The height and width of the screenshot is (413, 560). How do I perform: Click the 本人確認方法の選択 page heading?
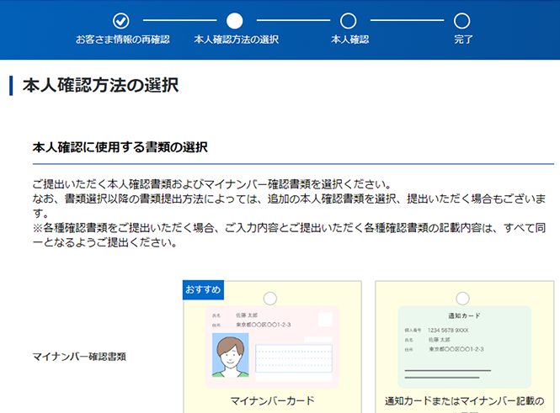click(x=100, y=86)
